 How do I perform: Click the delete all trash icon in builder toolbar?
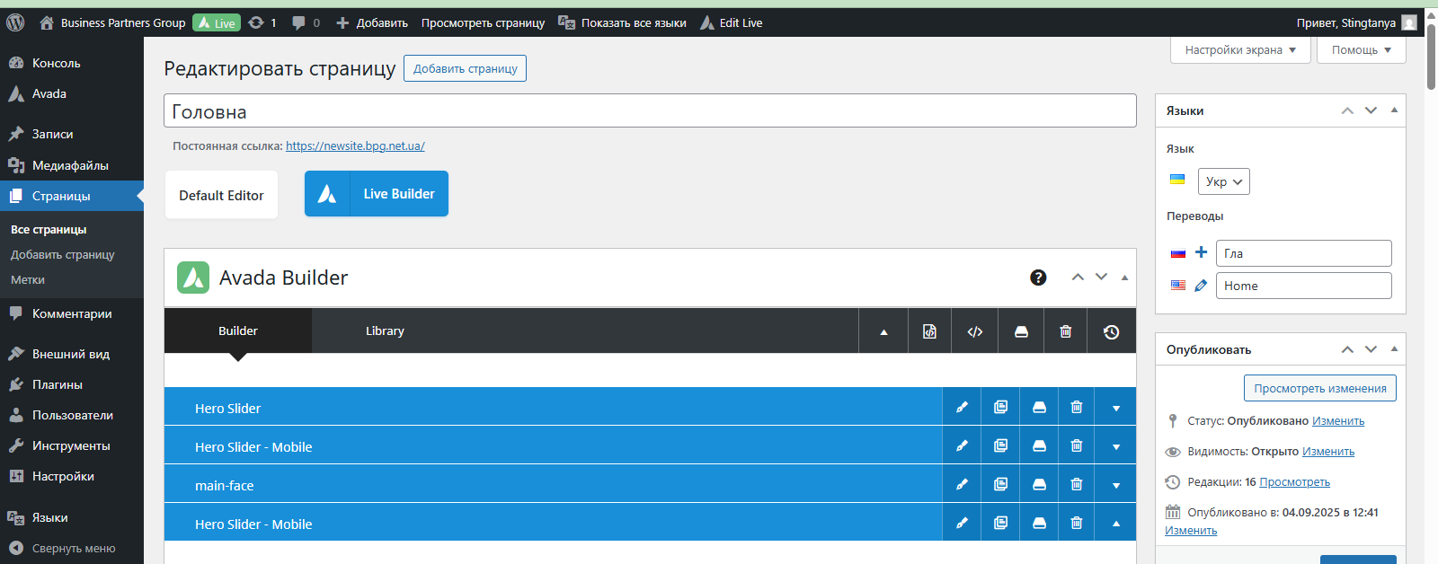click(1066, 331)
